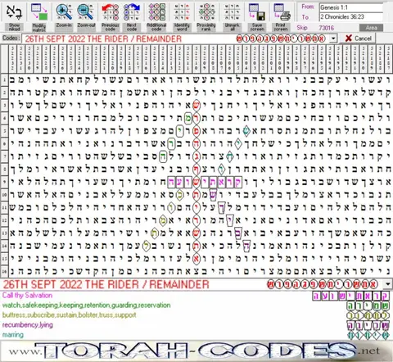Open the Codes combo box dropdown arrow
The image size is (393, 362).
click(x=333, y=38)
